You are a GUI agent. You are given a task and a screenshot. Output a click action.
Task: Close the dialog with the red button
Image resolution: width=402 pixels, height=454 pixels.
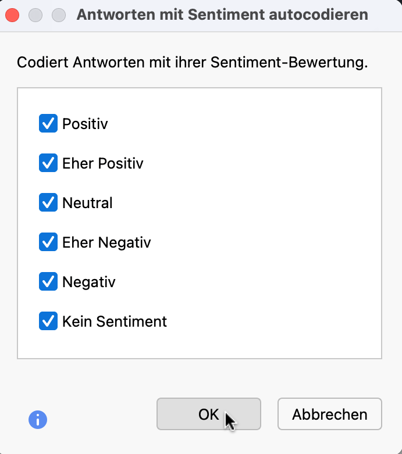(12, 15)
